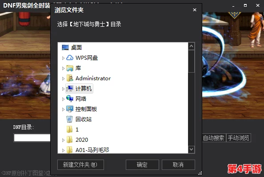Image resolution: width=264 pixels, height=177 pixels.
Task: Click the 回收站 recycle bin icon
Action: click(x=69, y=119)
